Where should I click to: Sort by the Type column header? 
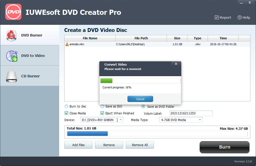(198, 38)
